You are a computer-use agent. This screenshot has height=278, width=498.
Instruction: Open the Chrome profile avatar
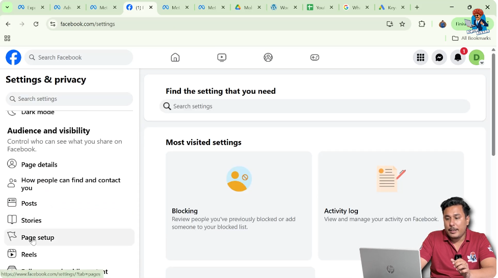pyautogui.click(x=442, y=24)
